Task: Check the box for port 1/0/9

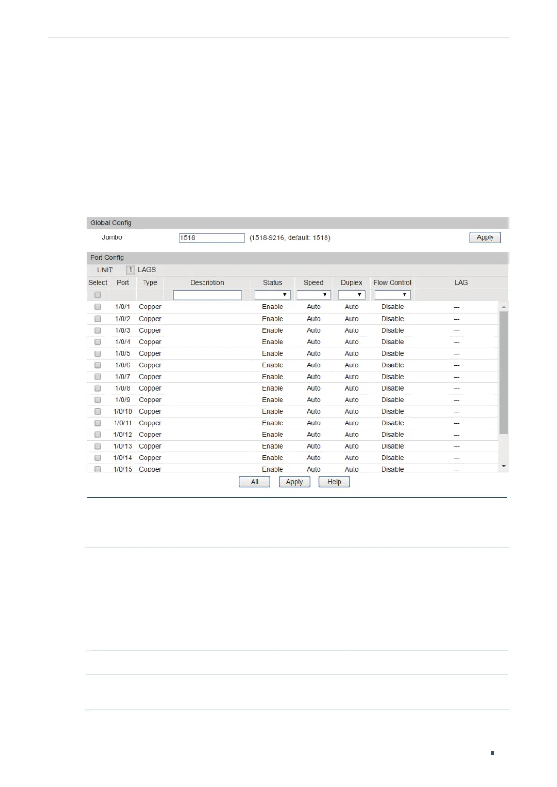Action: (98, 400)
